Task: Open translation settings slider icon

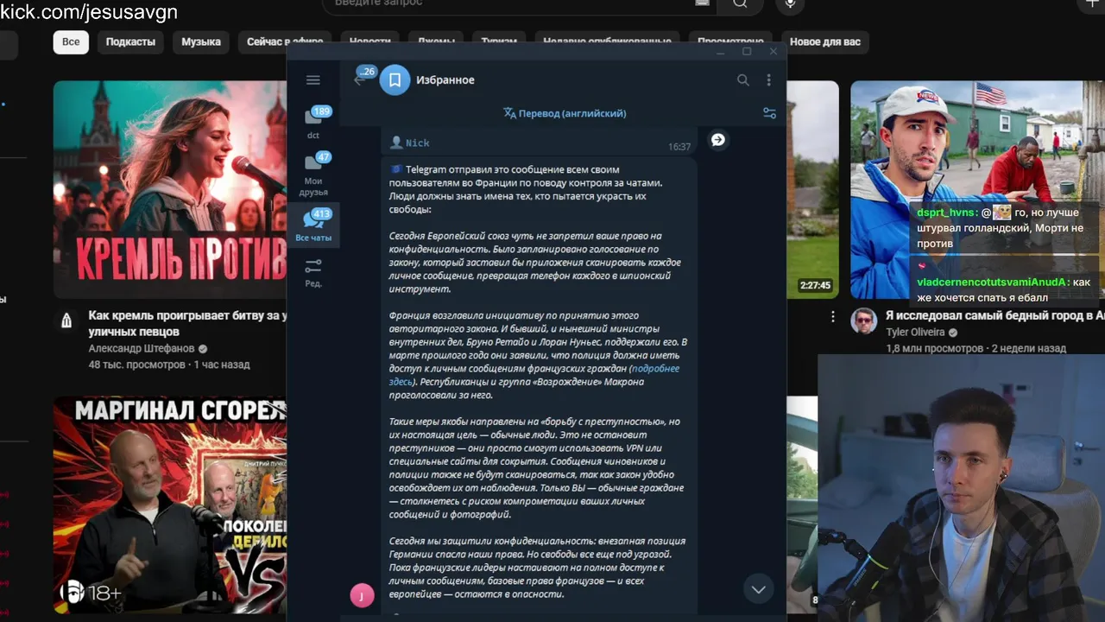Action: [x=769, y=113]
